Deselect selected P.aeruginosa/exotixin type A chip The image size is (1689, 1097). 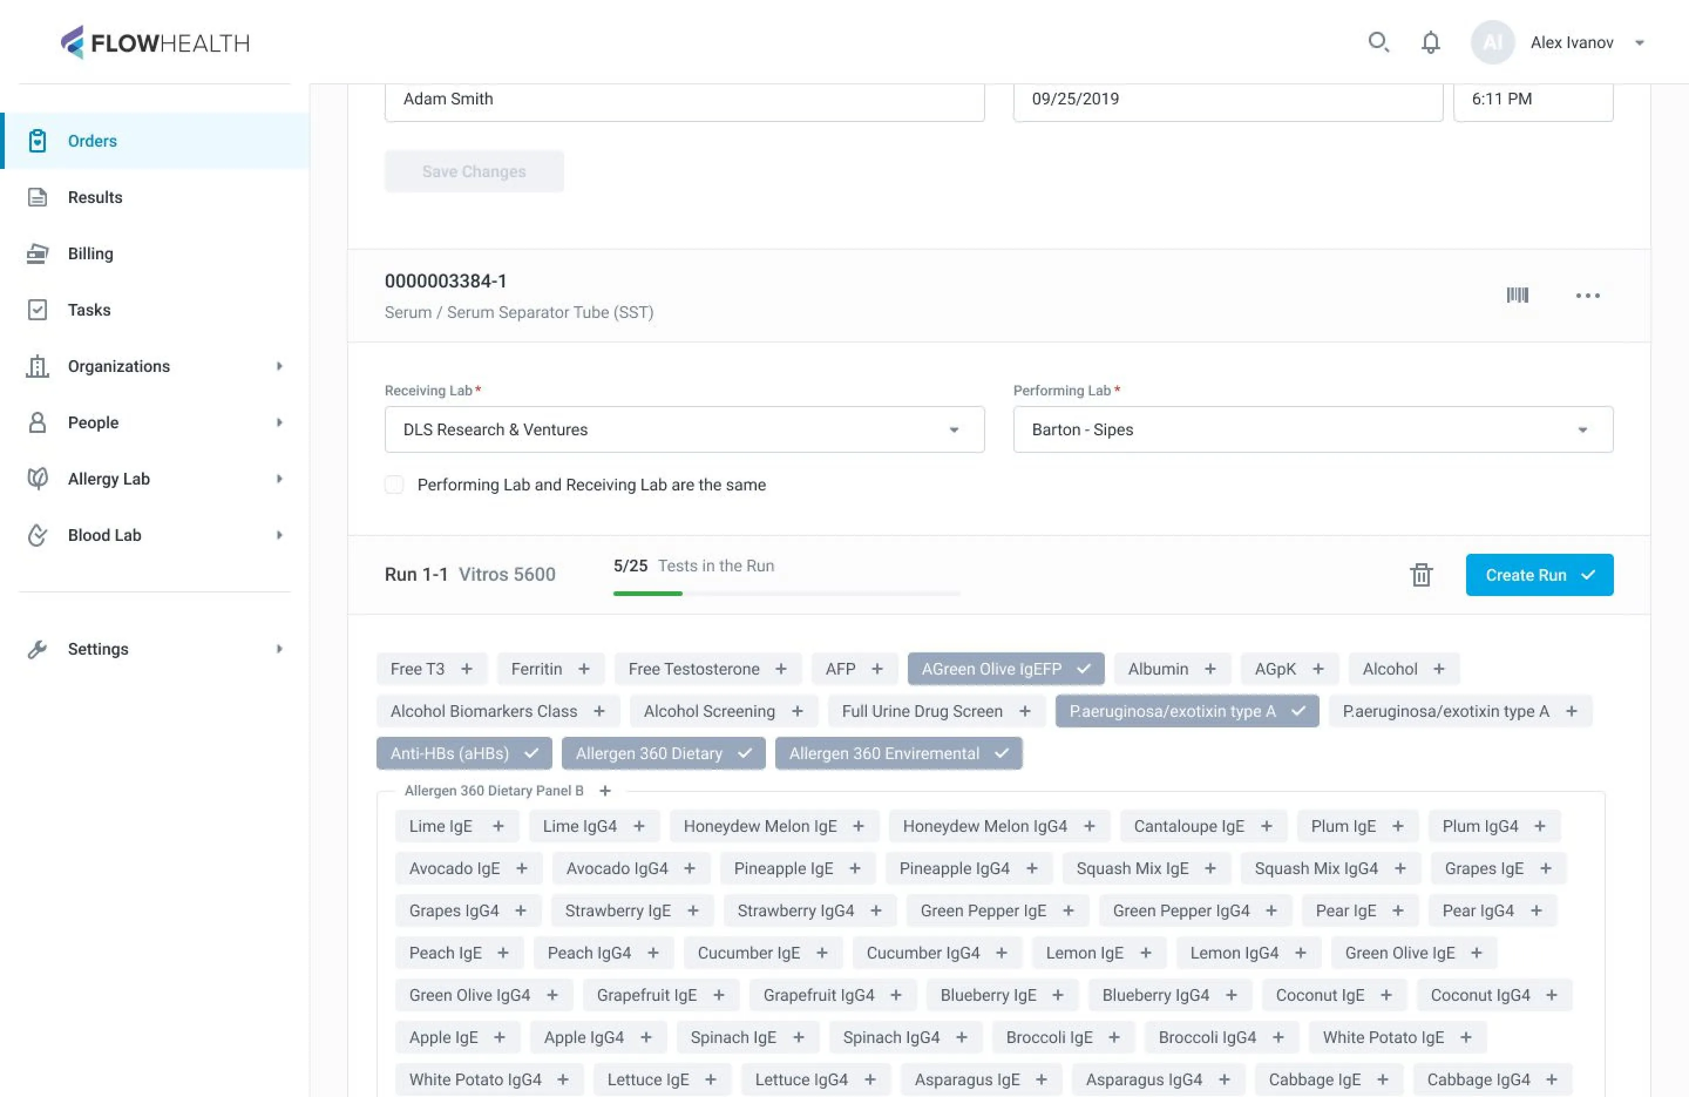pyautogui.click(x=1187, y=711)
